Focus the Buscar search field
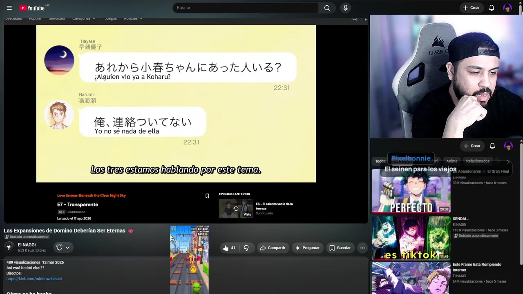The width and height of the screenshot is (523, 294). point(245,8)
